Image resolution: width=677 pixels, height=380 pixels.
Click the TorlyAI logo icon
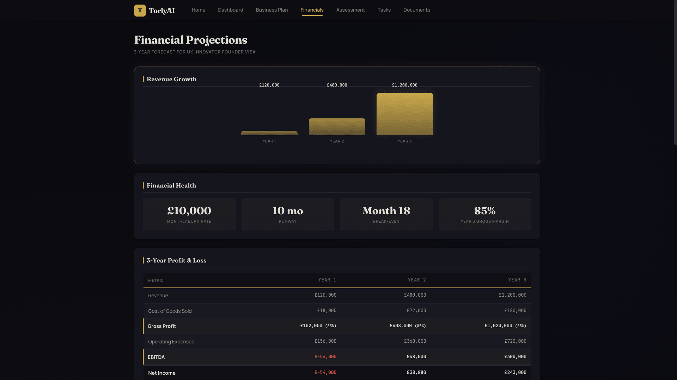140,10
